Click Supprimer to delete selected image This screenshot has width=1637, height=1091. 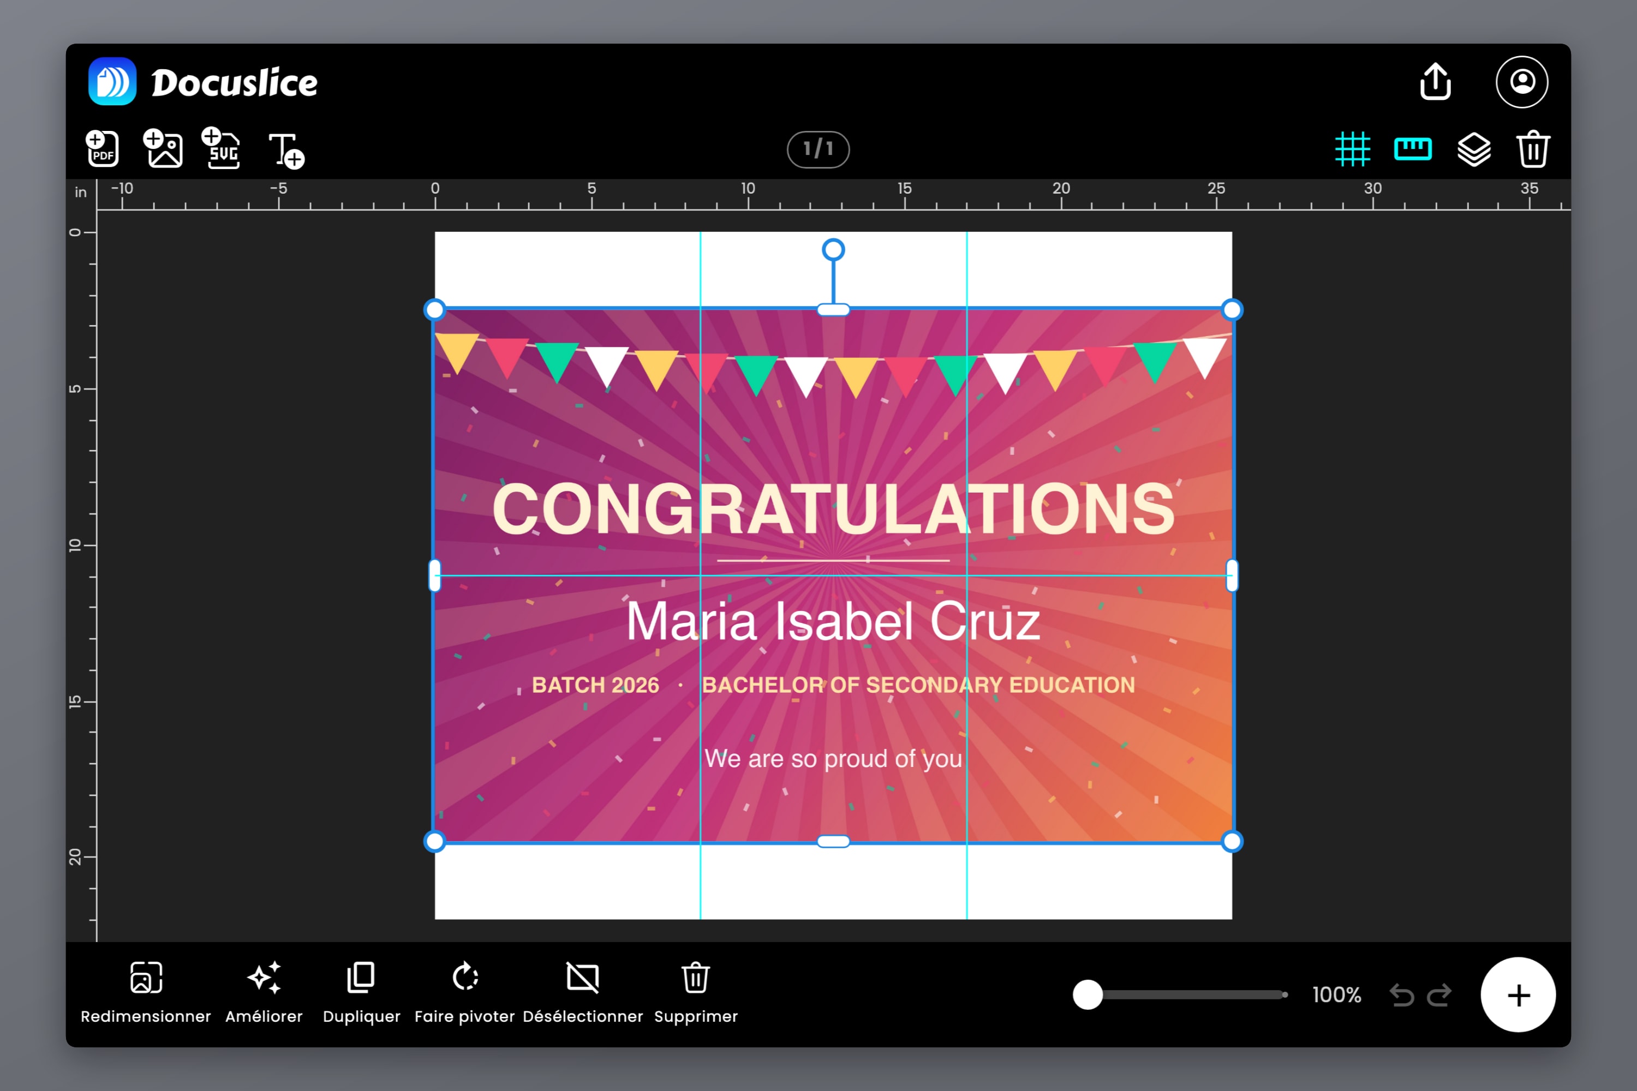tap(695, 992)
